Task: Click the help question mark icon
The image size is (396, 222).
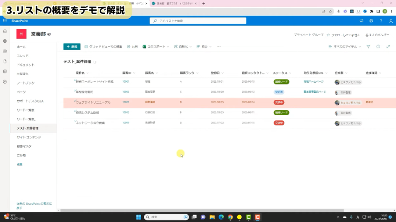Action: [381, 21]
